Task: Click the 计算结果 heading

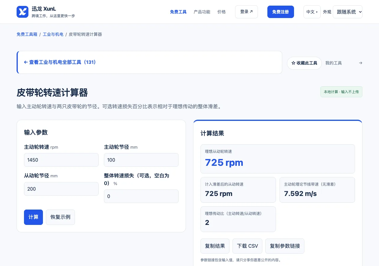Action: click(x=212, y=133)
